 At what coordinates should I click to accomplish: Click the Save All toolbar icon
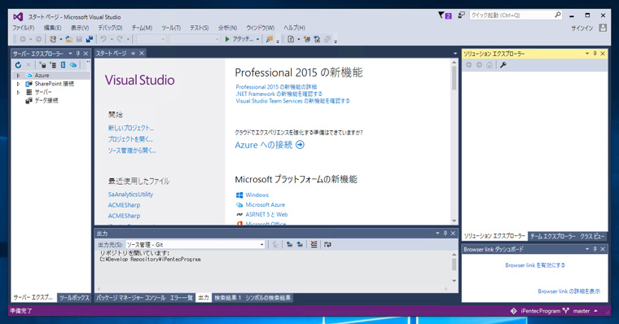pyautogui.click(x=90, y=39)
